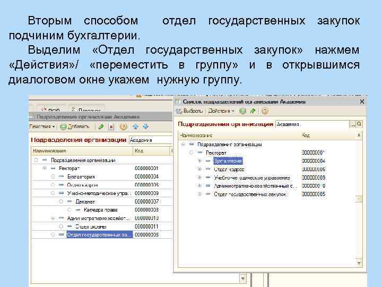Click the window grip icon of the selection dialog title
The height and width of the screenshot is (287, 382).
(x=177, y=102)
